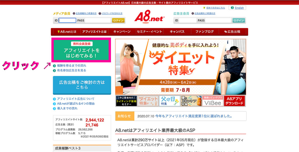
Task: Open the キャンペーン menu item
Action: pyautogui.click(x=122, y=32)
